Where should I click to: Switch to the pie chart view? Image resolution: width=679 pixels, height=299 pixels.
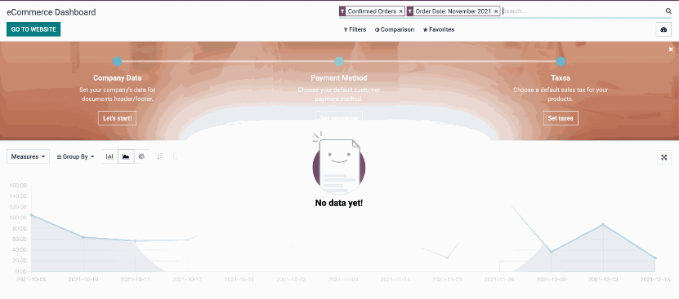[141, 156]
